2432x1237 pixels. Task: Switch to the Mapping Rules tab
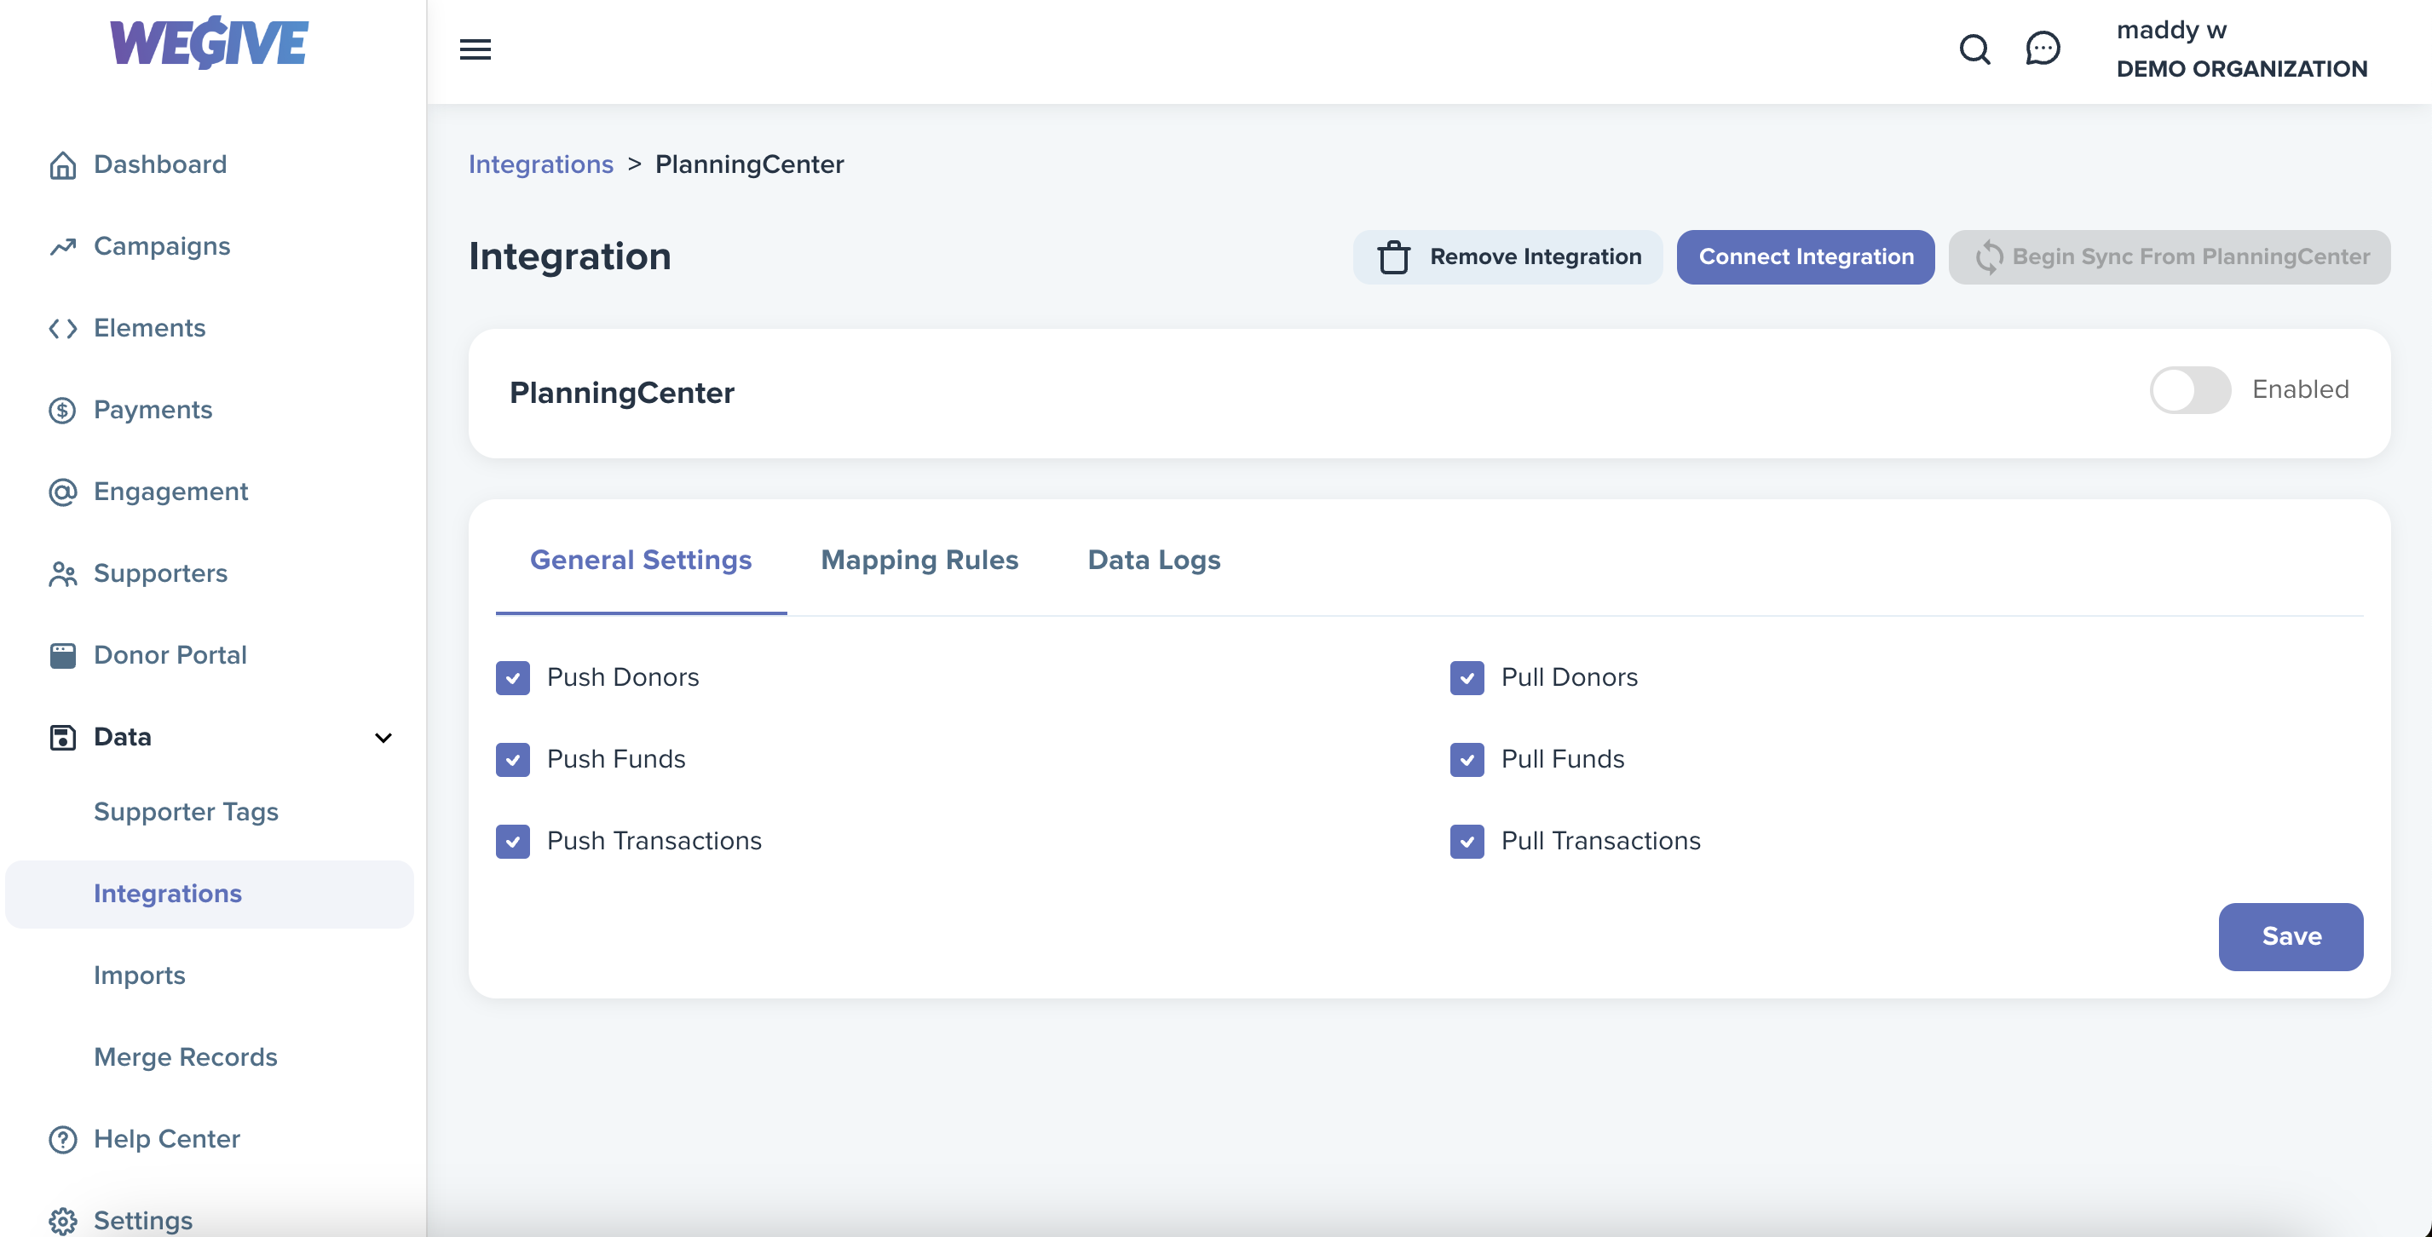[919, 561]
